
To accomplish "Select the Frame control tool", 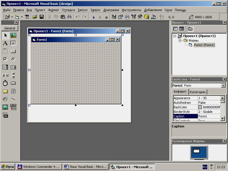I will click(5, 51).
